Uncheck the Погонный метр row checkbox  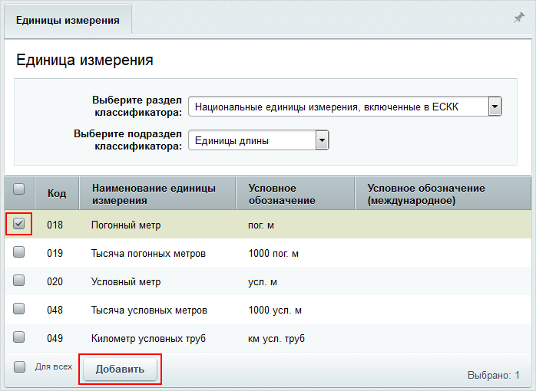18,224
